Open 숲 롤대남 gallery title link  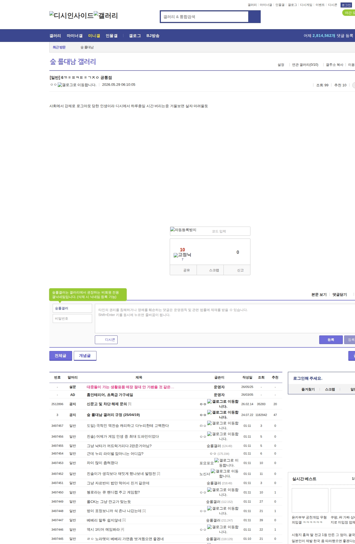coord(73,62)
